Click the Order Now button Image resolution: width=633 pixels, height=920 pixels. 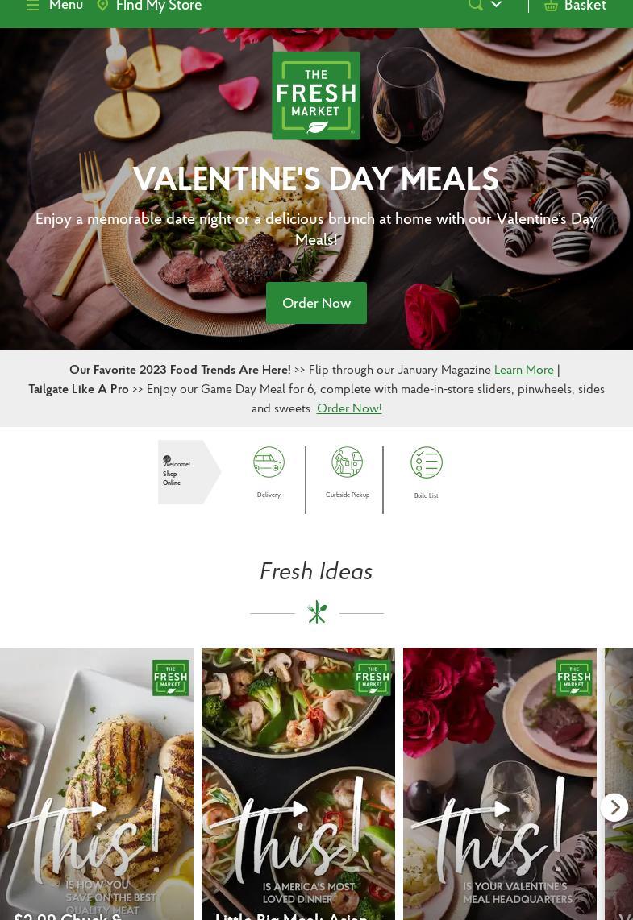pyautogui.click(x=316, y=303)
